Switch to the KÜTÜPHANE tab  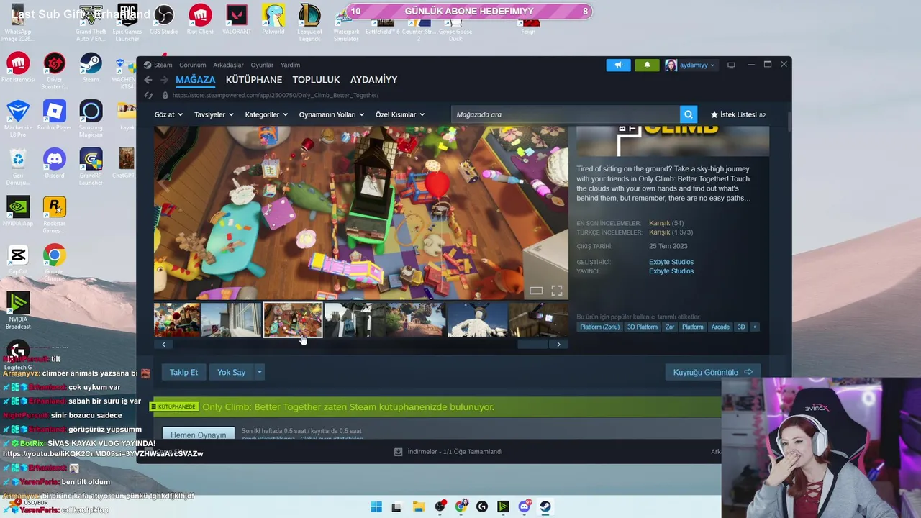point(254,80)
